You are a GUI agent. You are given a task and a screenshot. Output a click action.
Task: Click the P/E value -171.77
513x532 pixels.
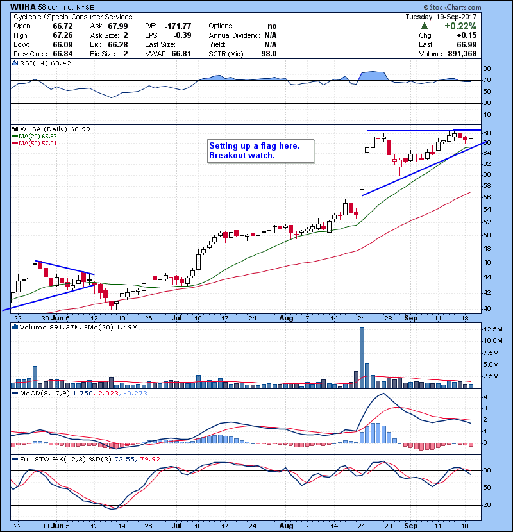click(178, 26)
